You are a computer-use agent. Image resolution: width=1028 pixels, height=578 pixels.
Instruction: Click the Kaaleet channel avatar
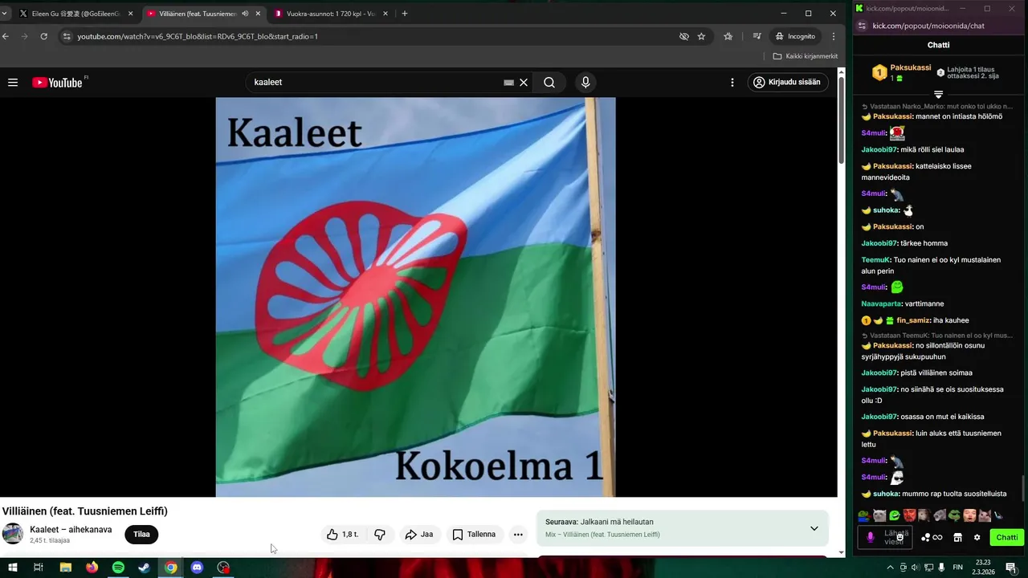[x=13, y=534]
